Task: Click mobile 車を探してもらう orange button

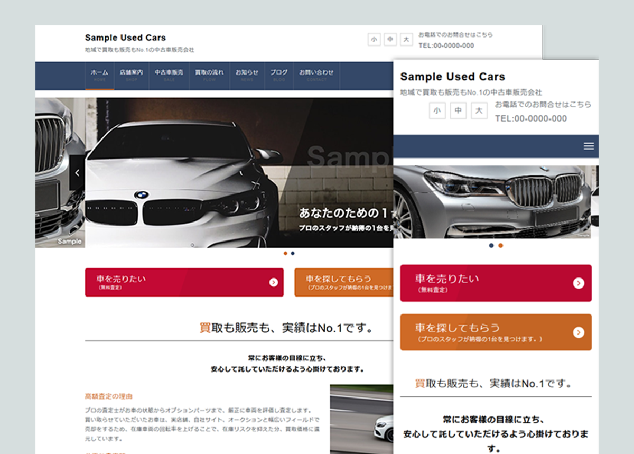Action: (496, 332)
